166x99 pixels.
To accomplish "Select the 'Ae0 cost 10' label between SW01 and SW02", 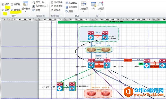I will pyautogui.click(x=99, y=66).
